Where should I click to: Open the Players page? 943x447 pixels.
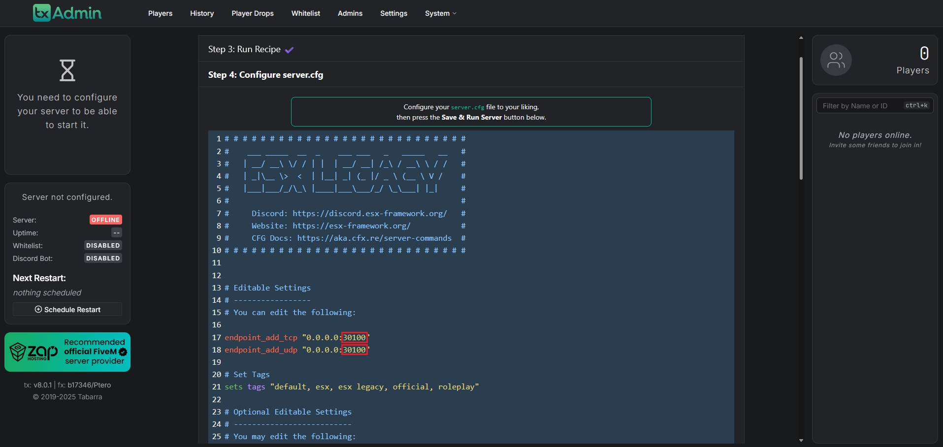tap(160, 13)
